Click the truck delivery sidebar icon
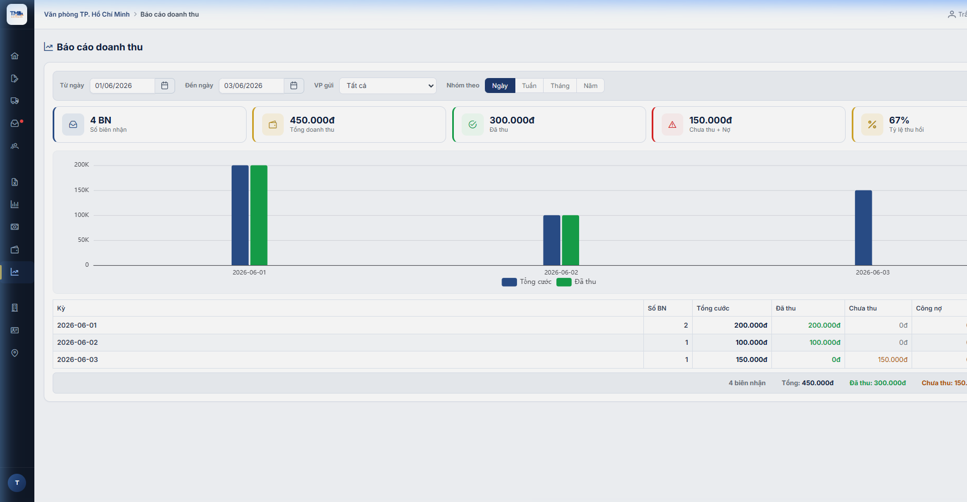 (x=15, y=101)
